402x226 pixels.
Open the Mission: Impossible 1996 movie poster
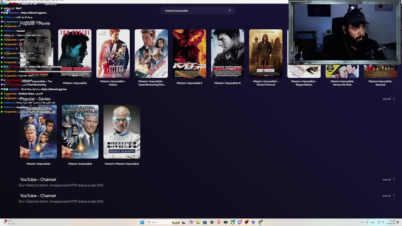pyautogui.click(x=75, y=53)
